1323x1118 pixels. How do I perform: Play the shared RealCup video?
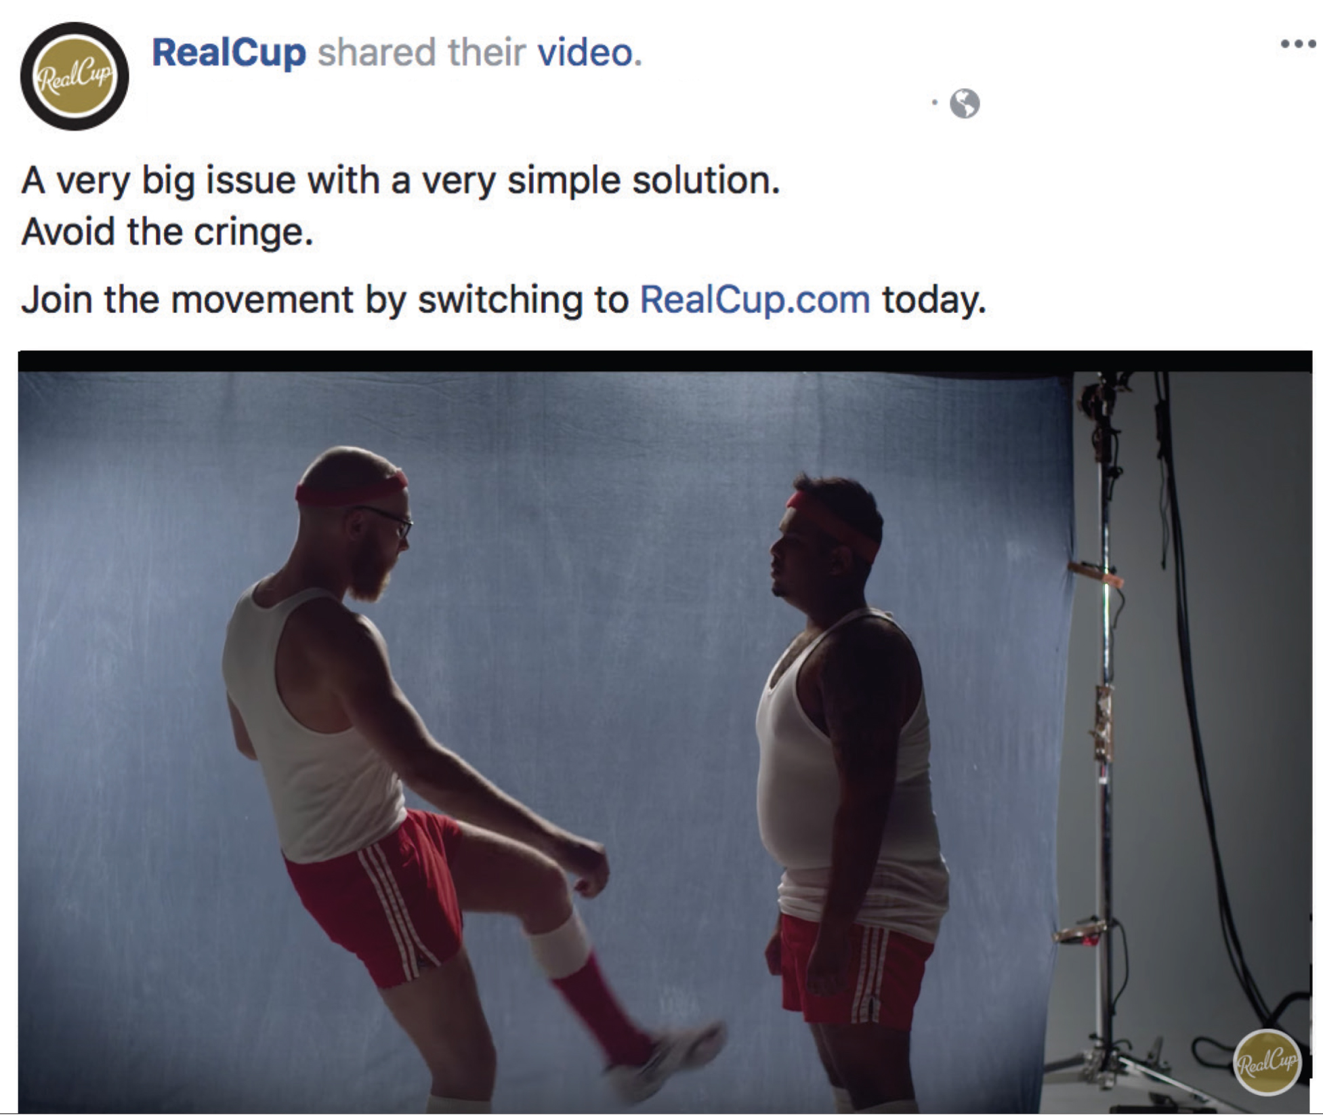pyautogui.click(x=665, y=732)
